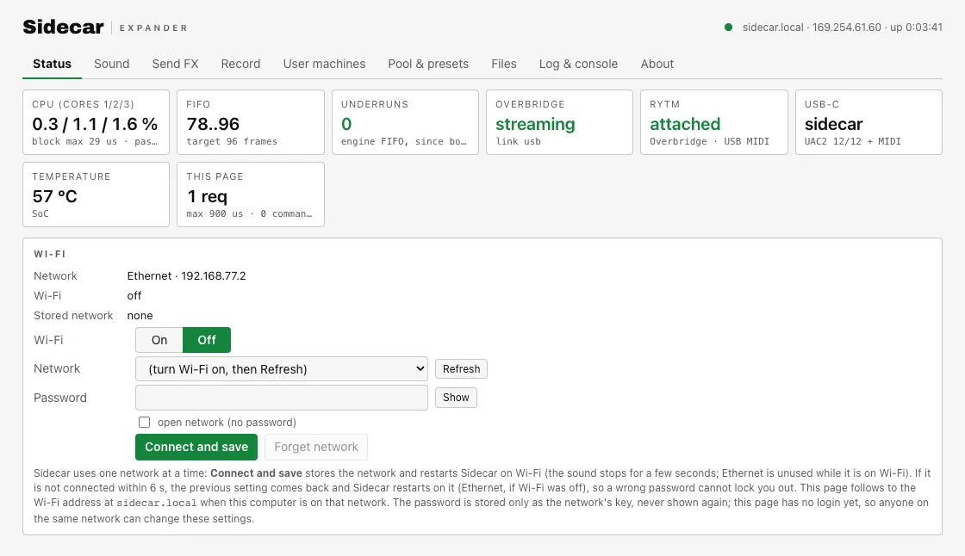The height and width of the screenshot is (556, 965).
Task: Select the User machines tab
Action: 324,64
